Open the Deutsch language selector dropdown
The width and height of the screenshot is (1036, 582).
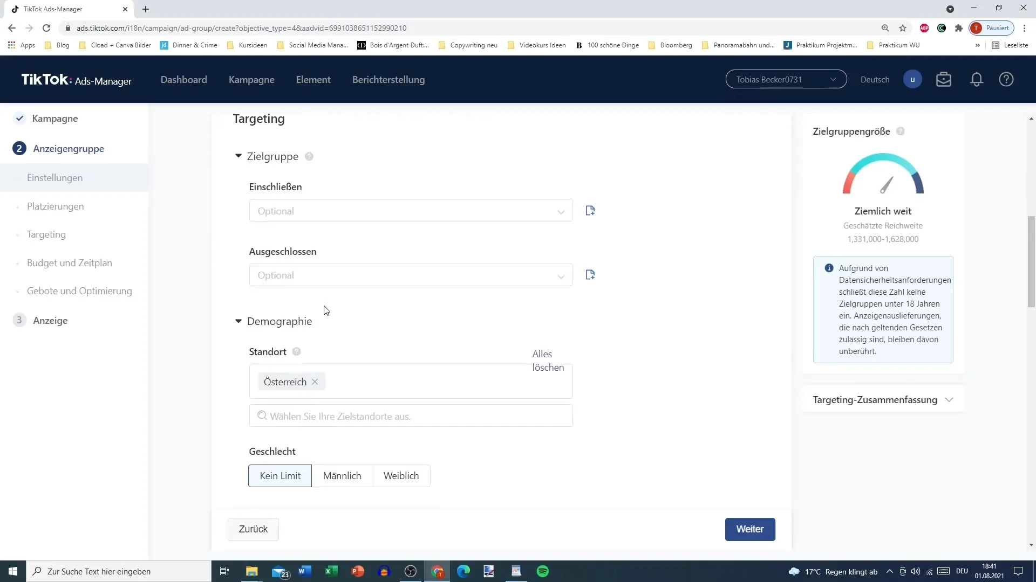(875, 79)
